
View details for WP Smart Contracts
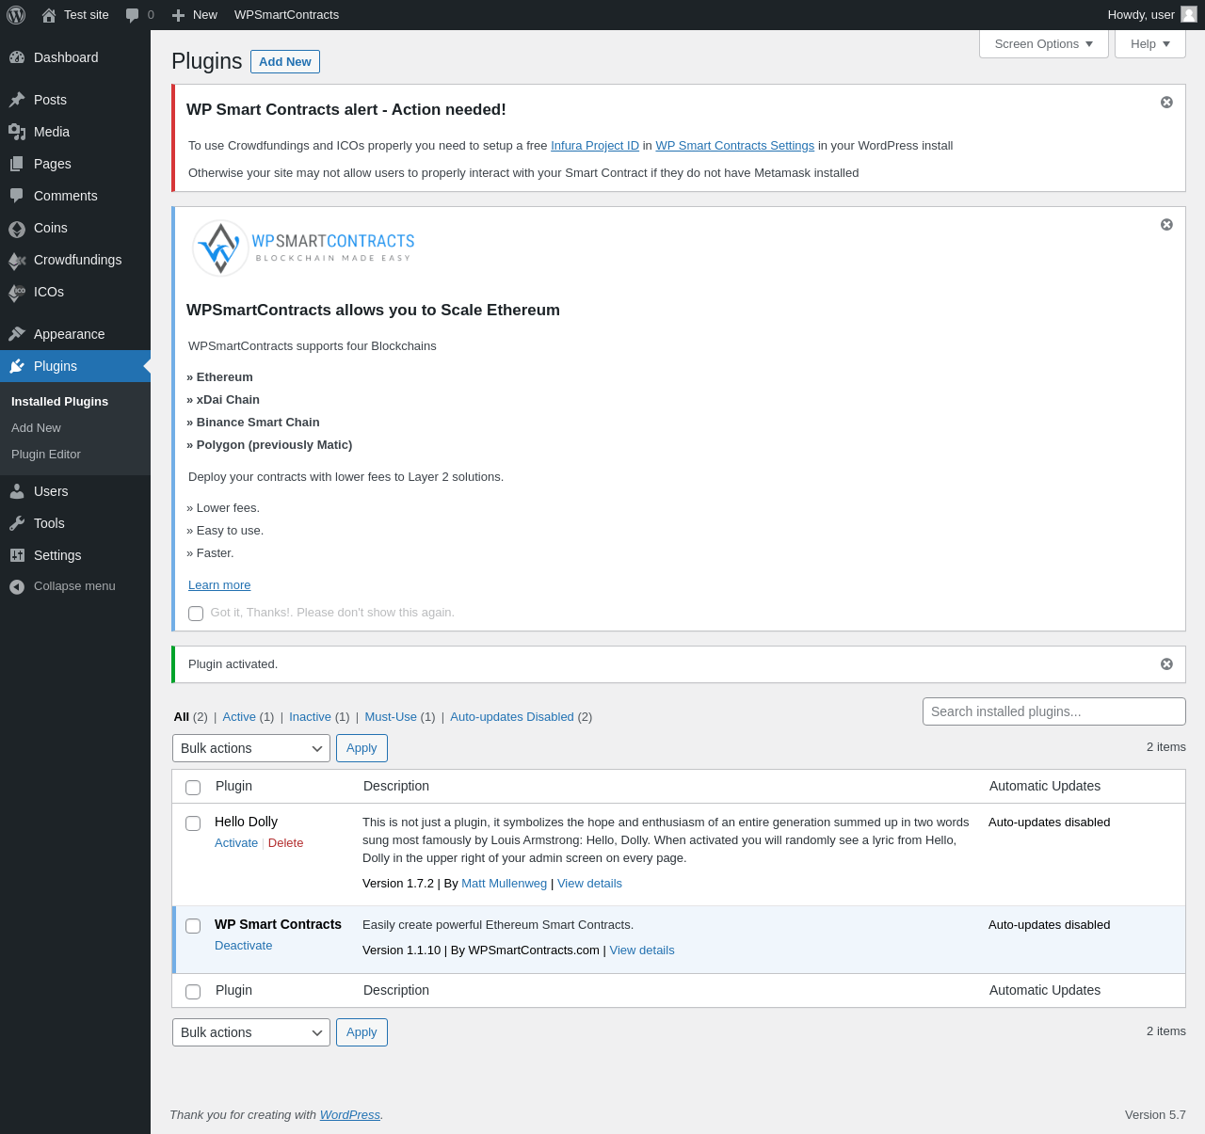(642, 950)
